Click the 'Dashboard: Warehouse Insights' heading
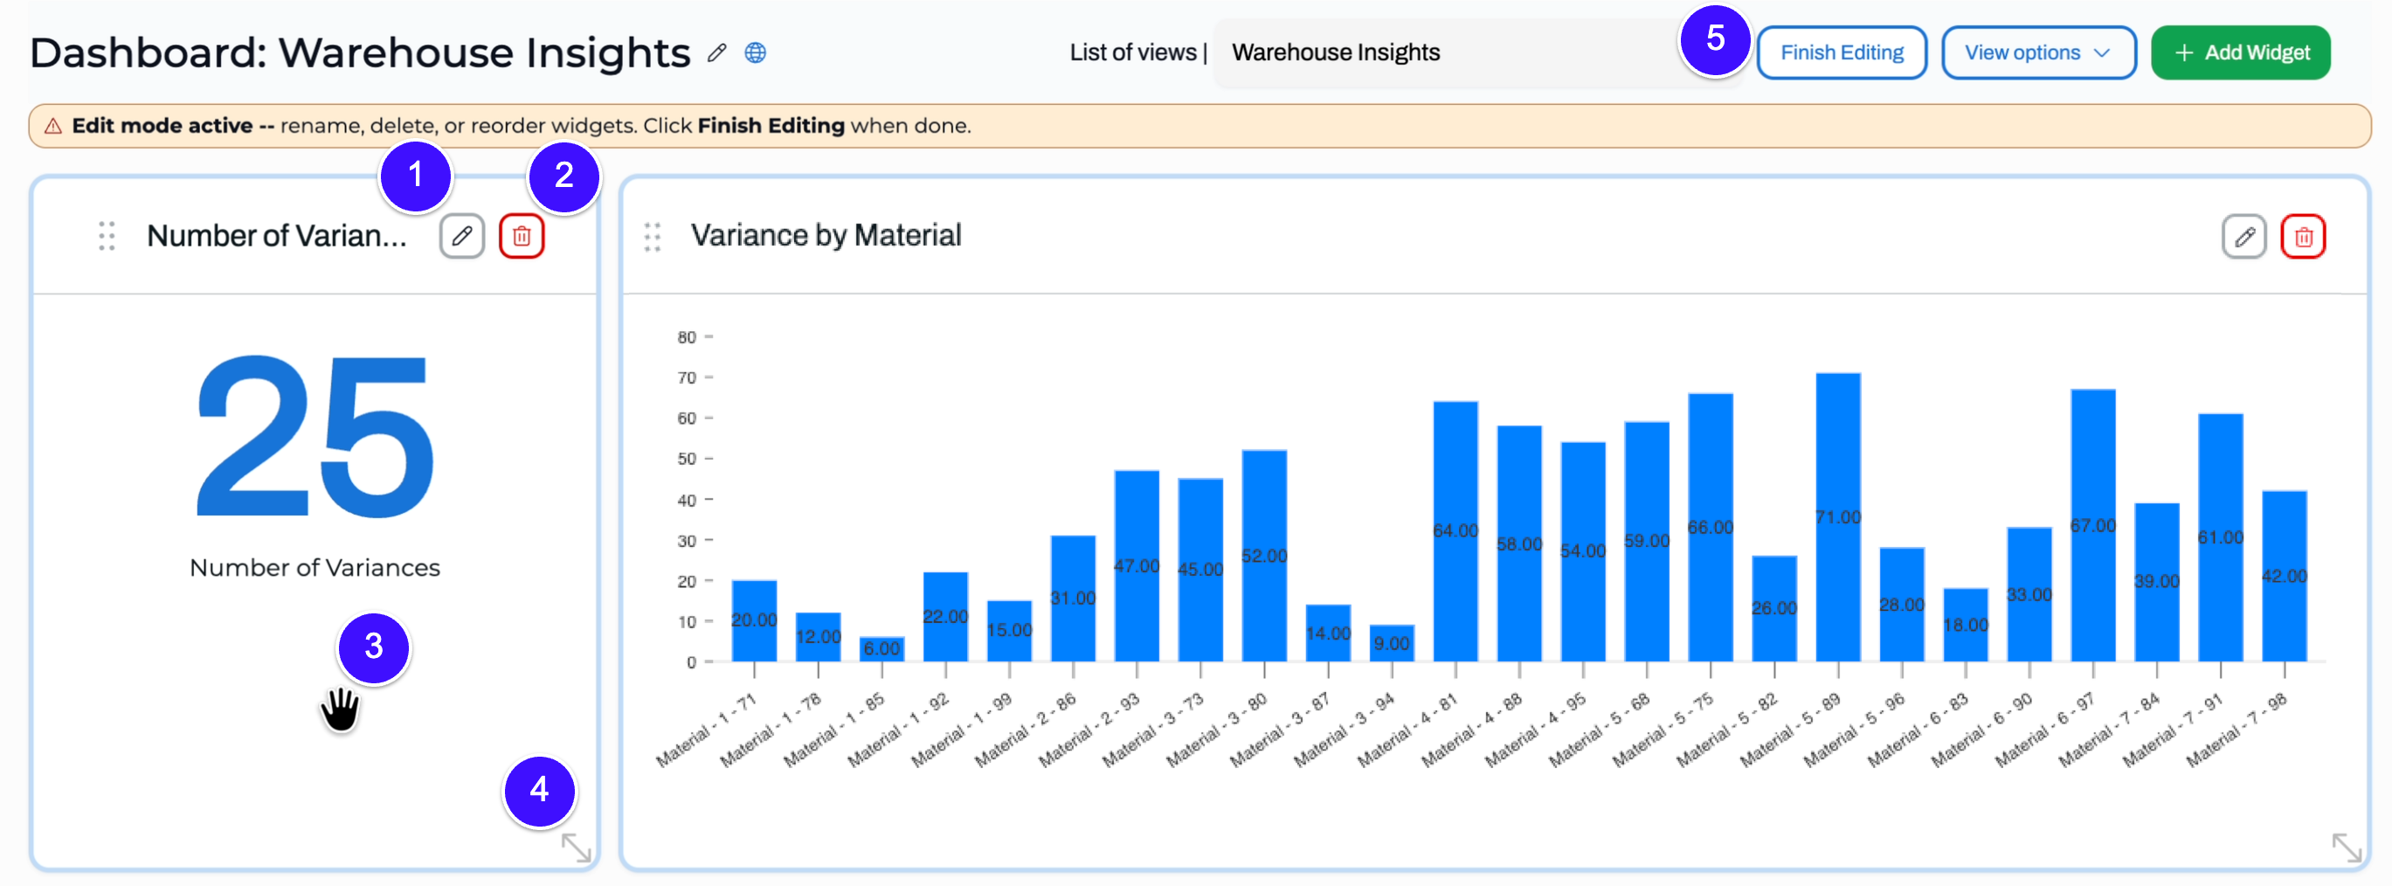Viewport: 2392px width, 886px height. 360,53
